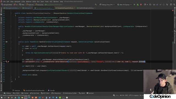Viewport: 176px width, 99px height.
Task: Switch to the ExceptionDispatchInfo.cs tab
Action: click(x=65, y=8)
